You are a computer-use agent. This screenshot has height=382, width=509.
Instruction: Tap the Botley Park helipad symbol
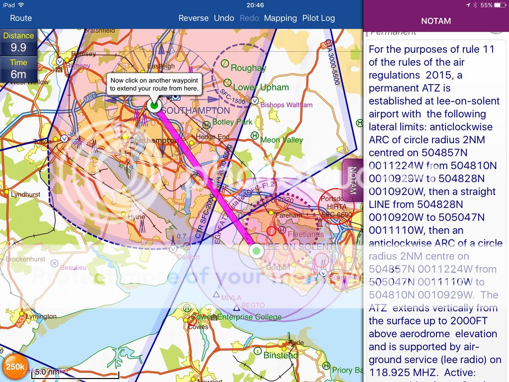tap(207, 124)
